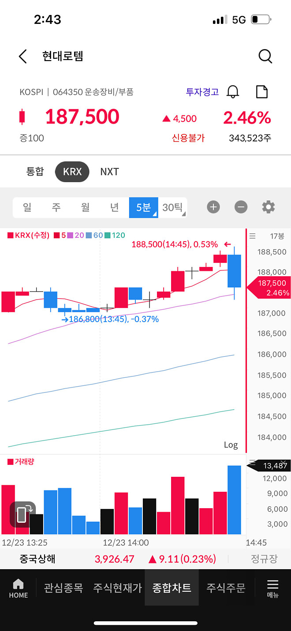Open the stock search magnifier icon
The height and width of the screenshot is (631, 291).
pos(265,56)
